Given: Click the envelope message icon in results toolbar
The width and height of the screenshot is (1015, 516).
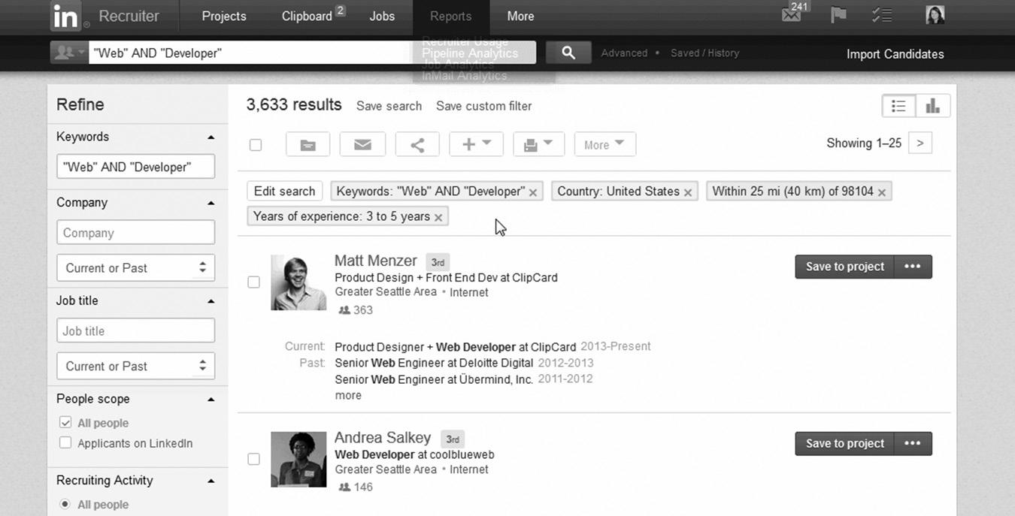Looking at the screenshot, I should (x=362, y=144).
